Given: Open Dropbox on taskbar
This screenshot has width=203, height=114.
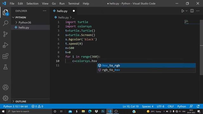Looking at the screenshot, I should coord(96,111).
